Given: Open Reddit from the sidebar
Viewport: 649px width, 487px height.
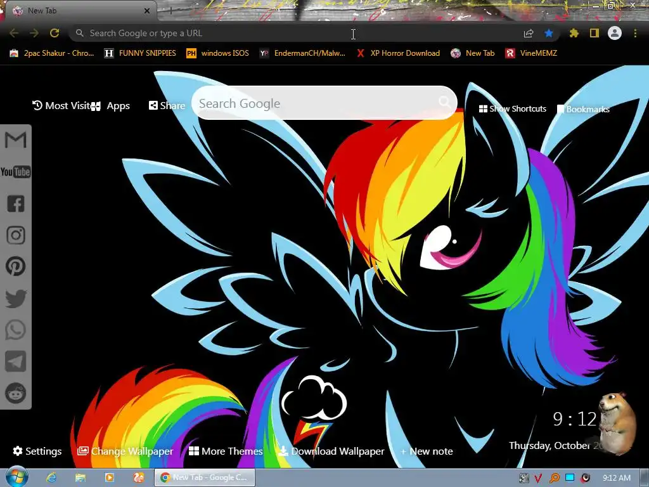Looking at the screenshot, I should pos(16,393).
